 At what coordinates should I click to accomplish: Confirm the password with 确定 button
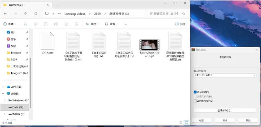202,120
